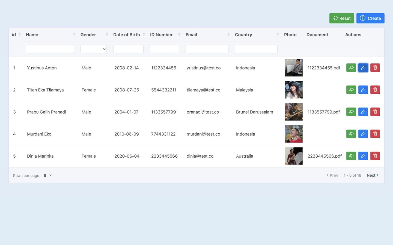Edit the Prabu Galih Pranadi record

point(363,112)
